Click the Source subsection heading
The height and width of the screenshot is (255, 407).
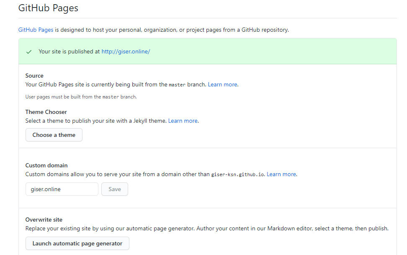coord(34,76)
